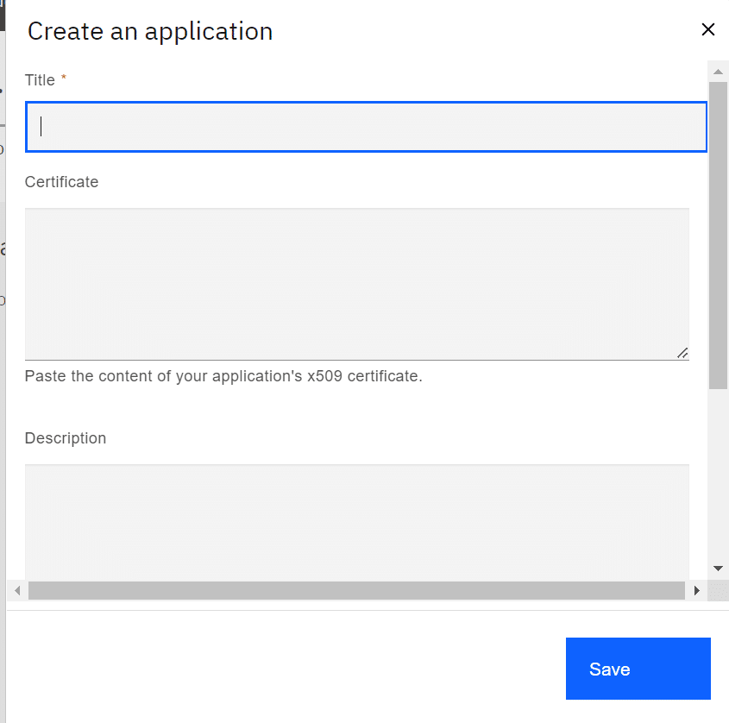Screen dimensions: 729x723
Task: Save the new application
Action: [638, 668]
